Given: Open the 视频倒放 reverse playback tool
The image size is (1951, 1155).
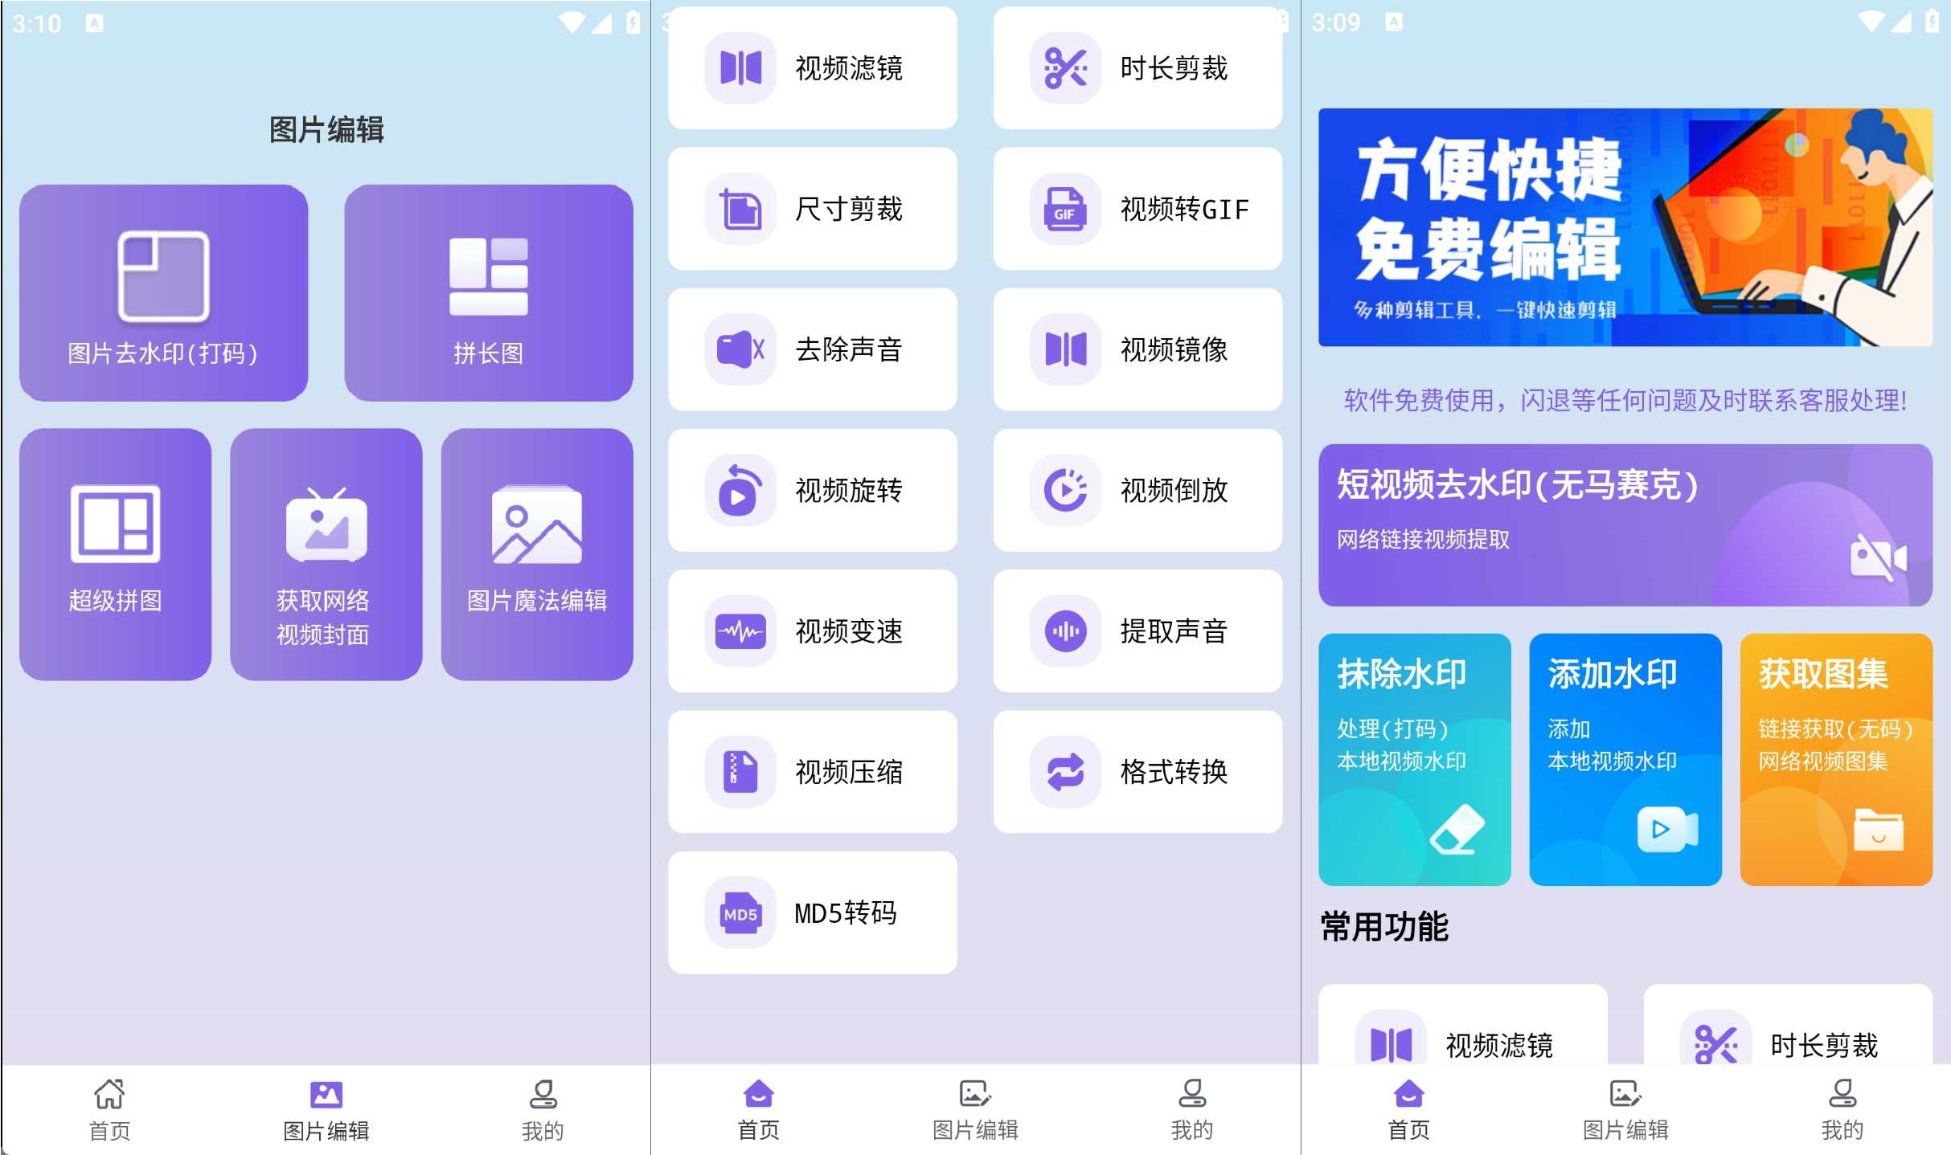Looking at the screenshot, I should click(1137, 490).
